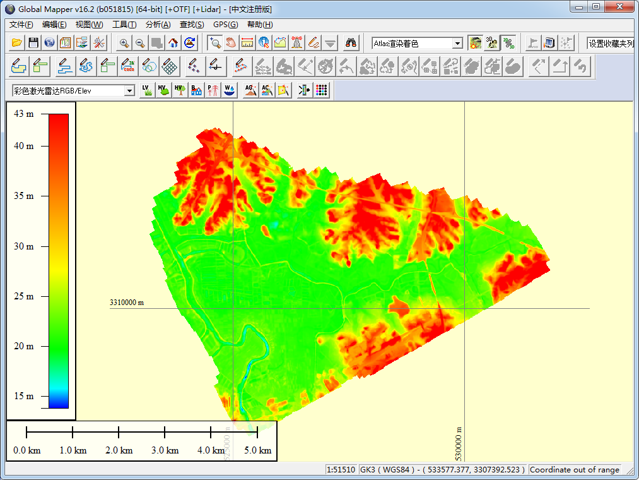Show full view with the house icon
Image resolution: width=639 pixels, height=480 pixels.
(173, 42)
